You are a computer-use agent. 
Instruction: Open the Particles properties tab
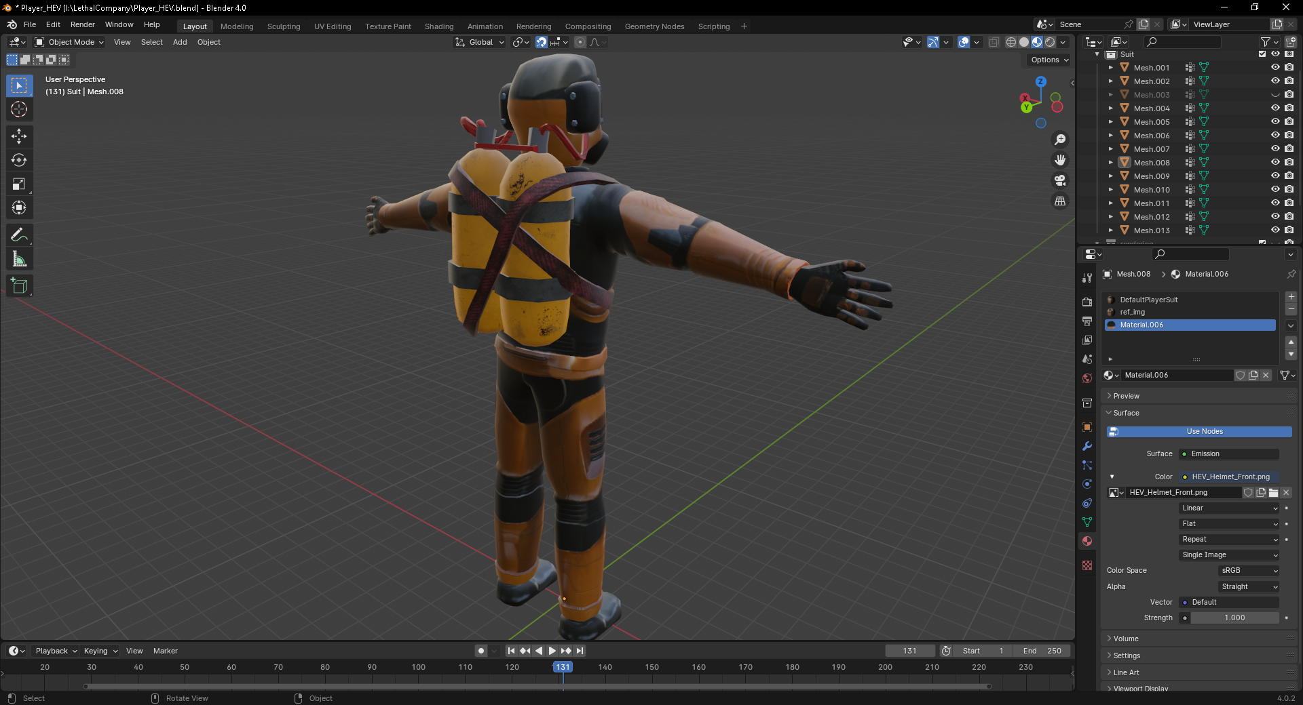[1087, 465]
